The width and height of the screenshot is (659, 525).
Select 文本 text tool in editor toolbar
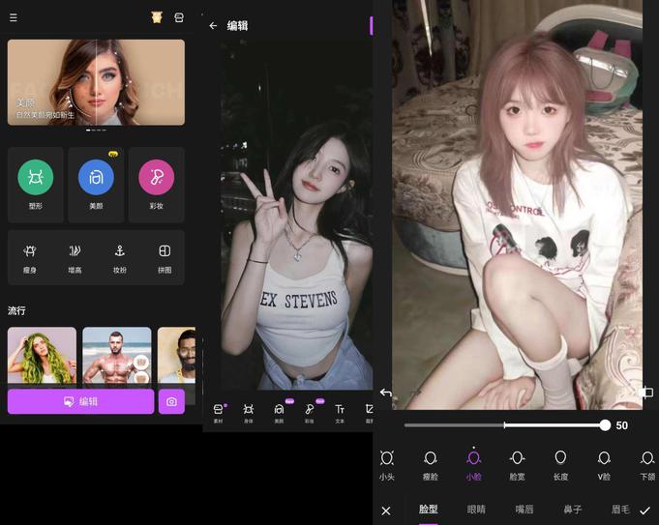click(x=340, y=414)
